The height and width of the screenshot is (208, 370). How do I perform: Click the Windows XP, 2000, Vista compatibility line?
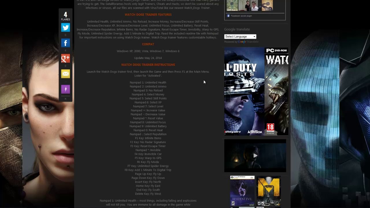tap(148, 51)
